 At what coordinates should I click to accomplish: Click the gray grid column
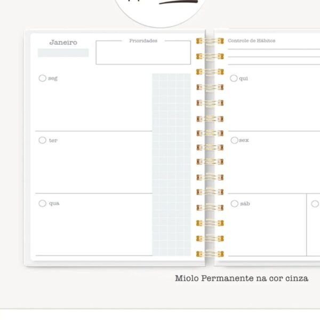[171, 164]
